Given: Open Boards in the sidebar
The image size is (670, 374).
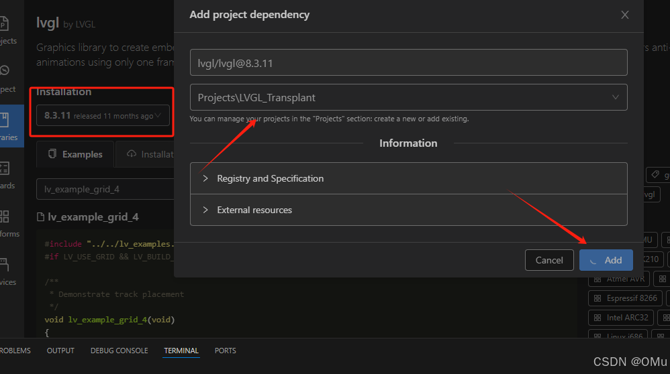Looking at the screenshot, I should point(7,175).
